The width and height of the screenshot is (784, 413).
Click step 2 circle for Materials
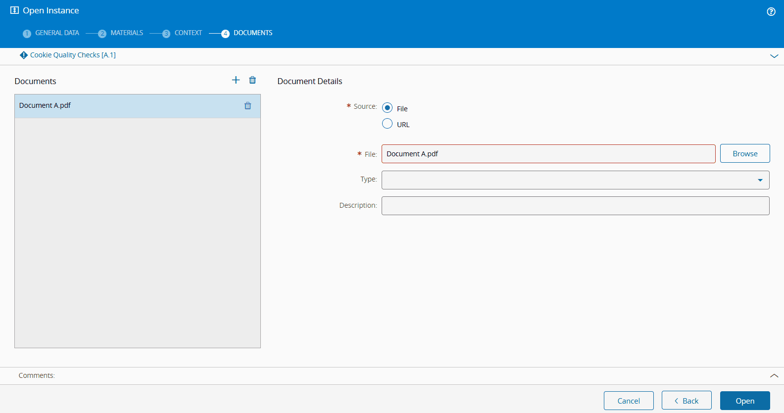102,34
